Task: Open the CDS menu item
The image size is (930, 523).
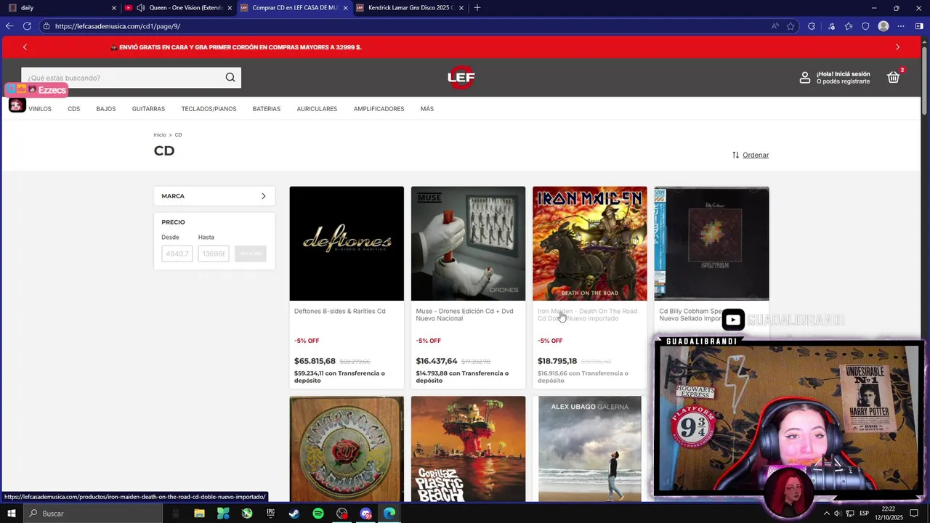Action: [74, 109]
